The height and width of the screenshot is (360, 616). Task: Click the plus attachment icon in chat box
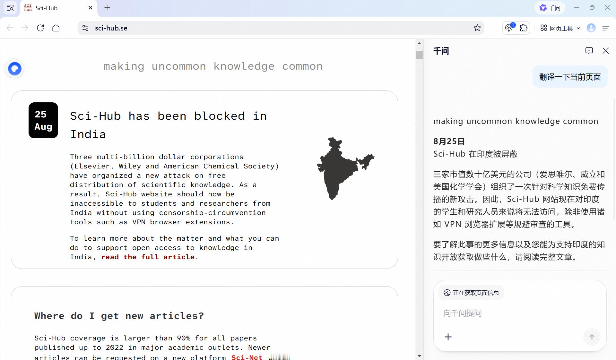(448, 337)
